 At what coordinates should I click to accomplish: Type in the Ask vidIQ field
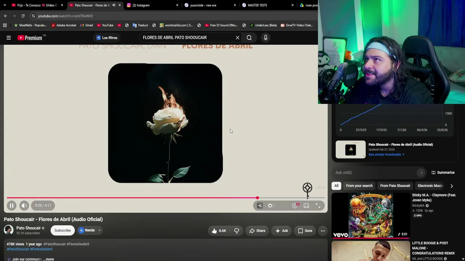click(374, 173)
